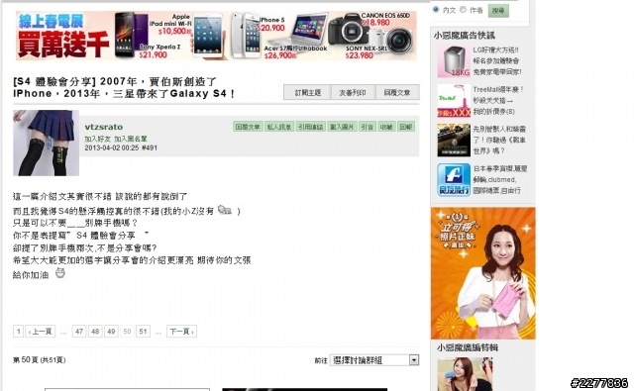
Task: Click the 下一頁 next page link
Action: (x=181, y=332)
